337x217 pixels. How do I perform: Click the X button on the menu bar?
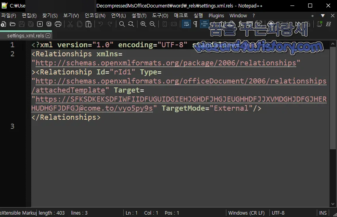[333, 16]
